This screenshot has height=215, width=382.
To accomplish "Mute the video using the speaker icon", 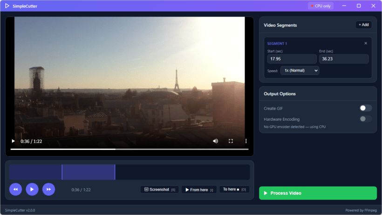I will [x=215, y=141].
